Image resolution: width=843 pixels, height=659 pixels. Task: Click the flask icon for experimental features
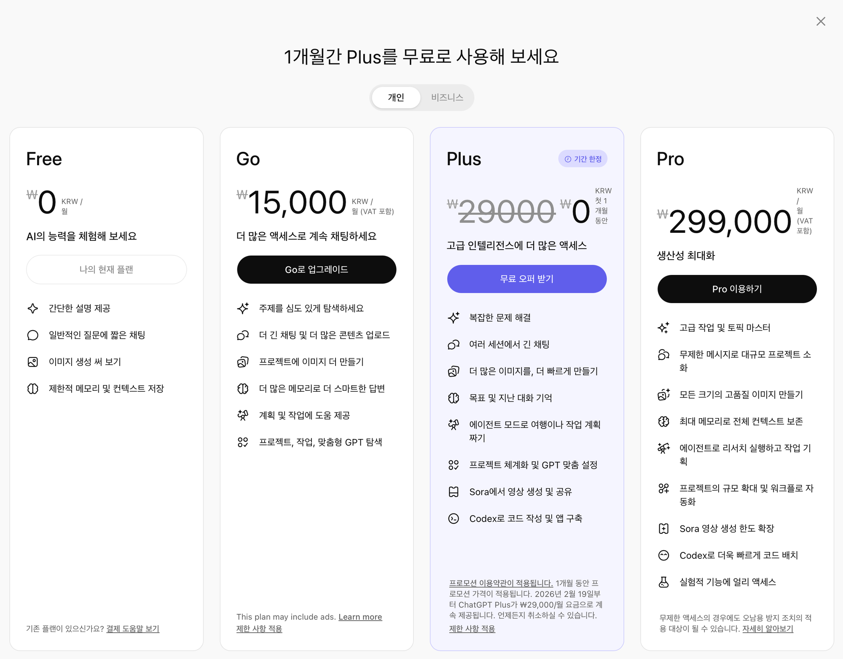click(x=663, y=582)
